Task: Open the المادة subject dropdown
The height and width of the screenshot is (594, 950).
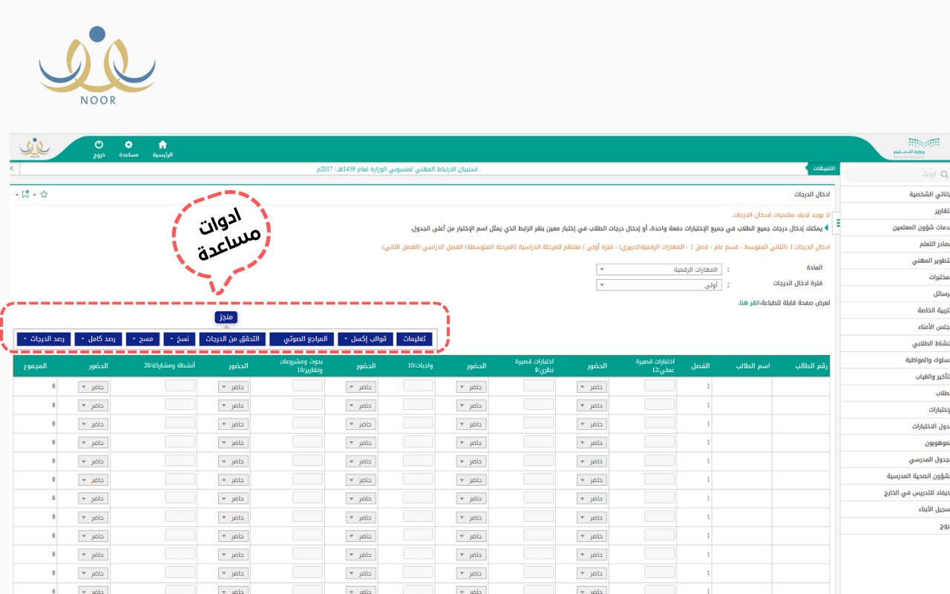Action: coord(660,270)
